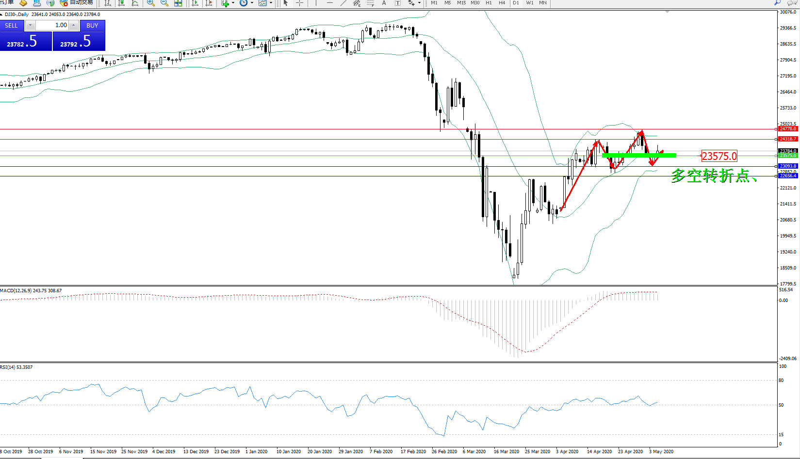800x459 pixels.
Task: Click the Zoom Out magnifier icon
Action: click(164, 3)
